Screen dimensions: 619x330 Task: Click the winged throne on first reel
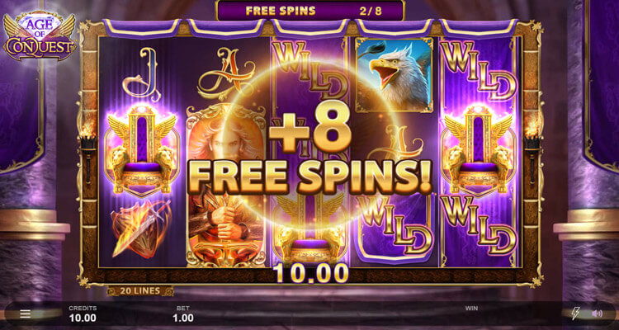tap(142, 150)
